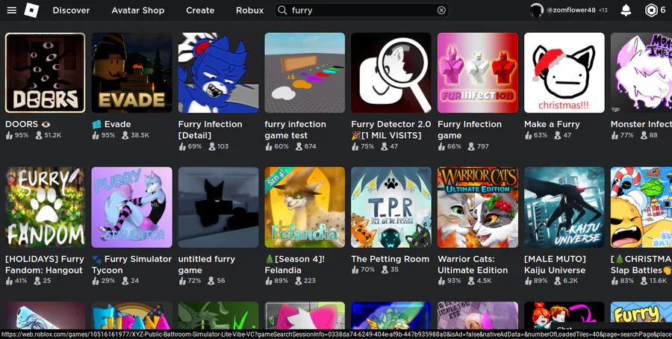Open Make a Furry christmas thumbnail
This screenshot has height=339, width=672.
coord(564,73)
